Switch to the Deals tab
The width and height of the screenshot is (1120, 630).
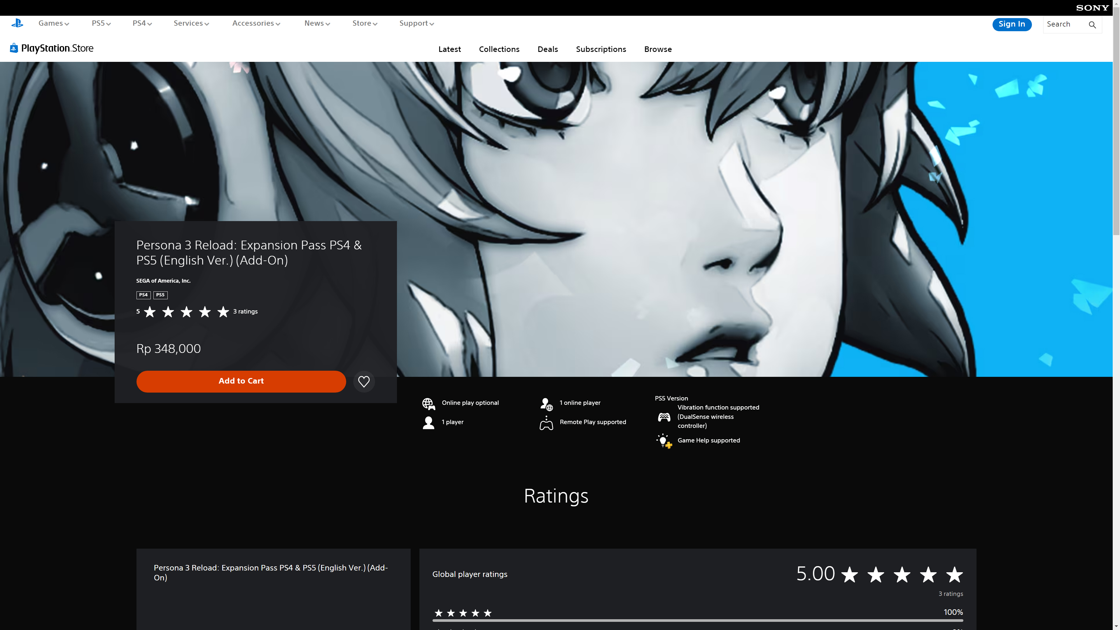(x=547, y=50)
